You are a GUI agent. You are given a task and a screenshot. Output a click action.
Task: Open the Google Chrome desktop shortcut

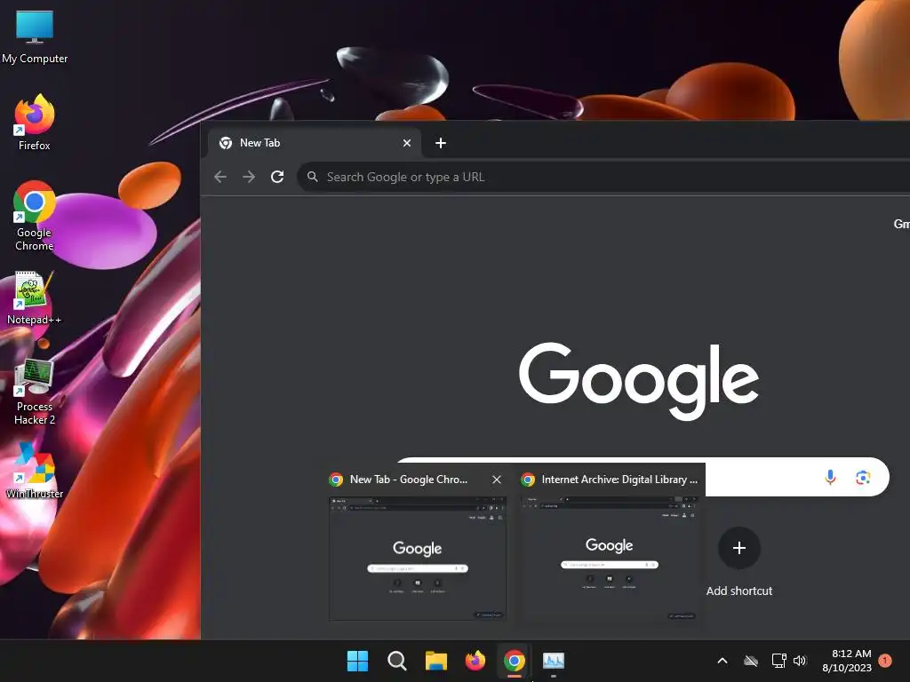click(35, 216)
